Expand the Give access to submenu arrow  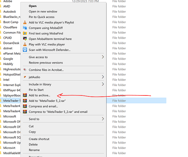[x=103, y=57]
